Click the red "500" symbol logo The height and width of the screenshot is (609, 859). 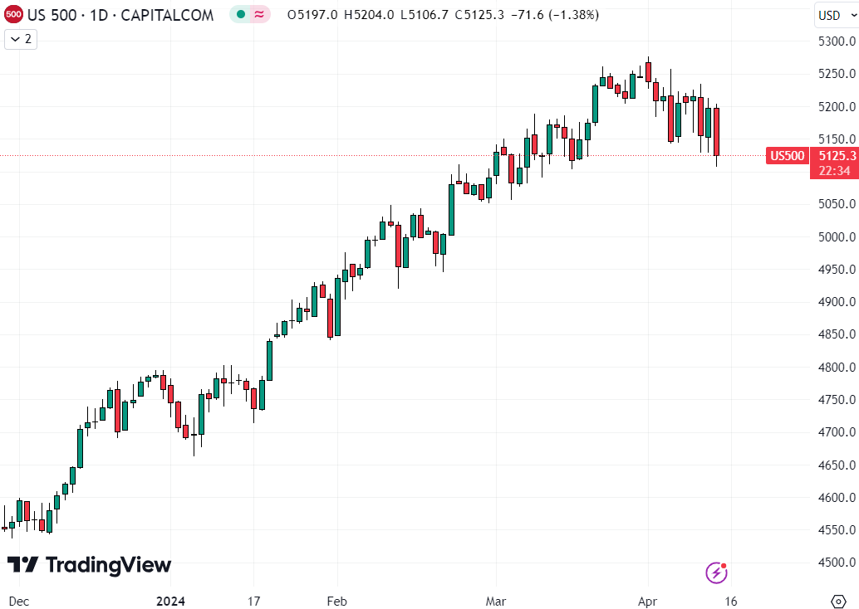point(15,14)
